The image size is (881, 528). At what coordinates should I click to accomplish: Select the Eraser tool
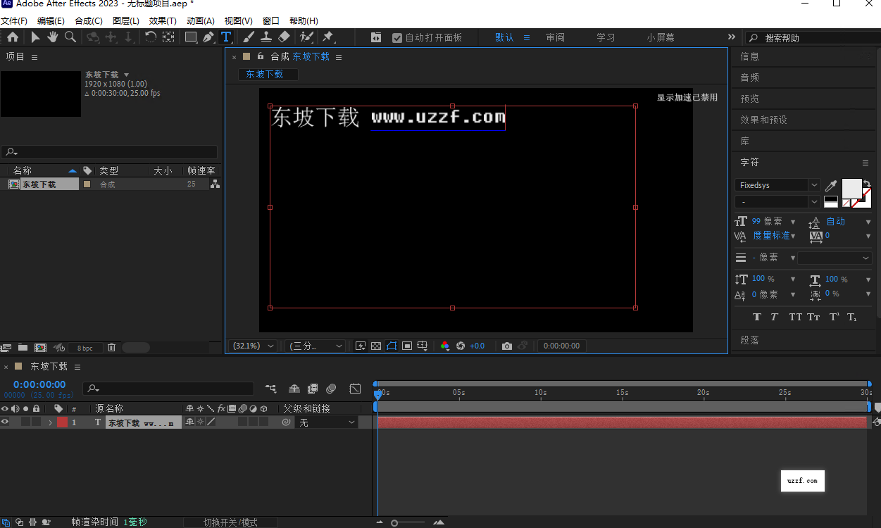pyautogui.click(x=284, y=37)
